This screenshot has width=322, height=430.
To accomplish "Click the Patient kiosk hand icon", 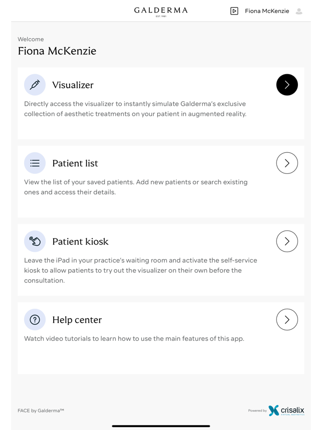I will [35, 241].
